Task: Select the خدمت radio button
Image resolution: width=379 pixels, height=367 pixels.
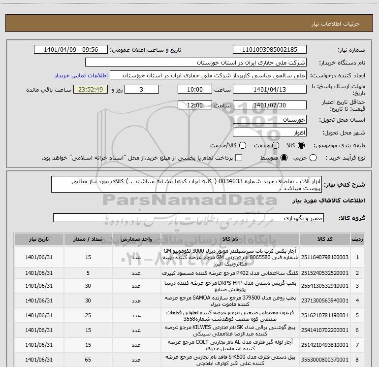Action: 276,145
